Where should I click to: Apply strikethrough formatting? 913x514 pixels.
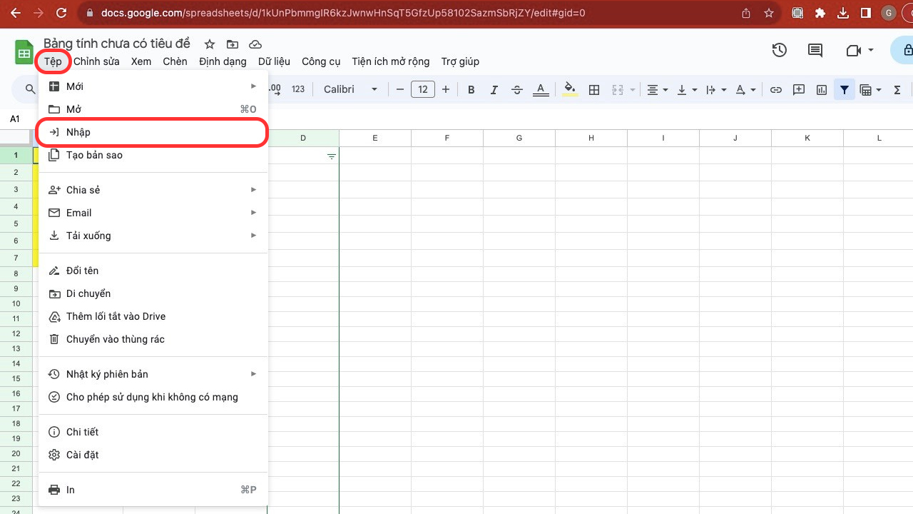[x=517, y=89]
